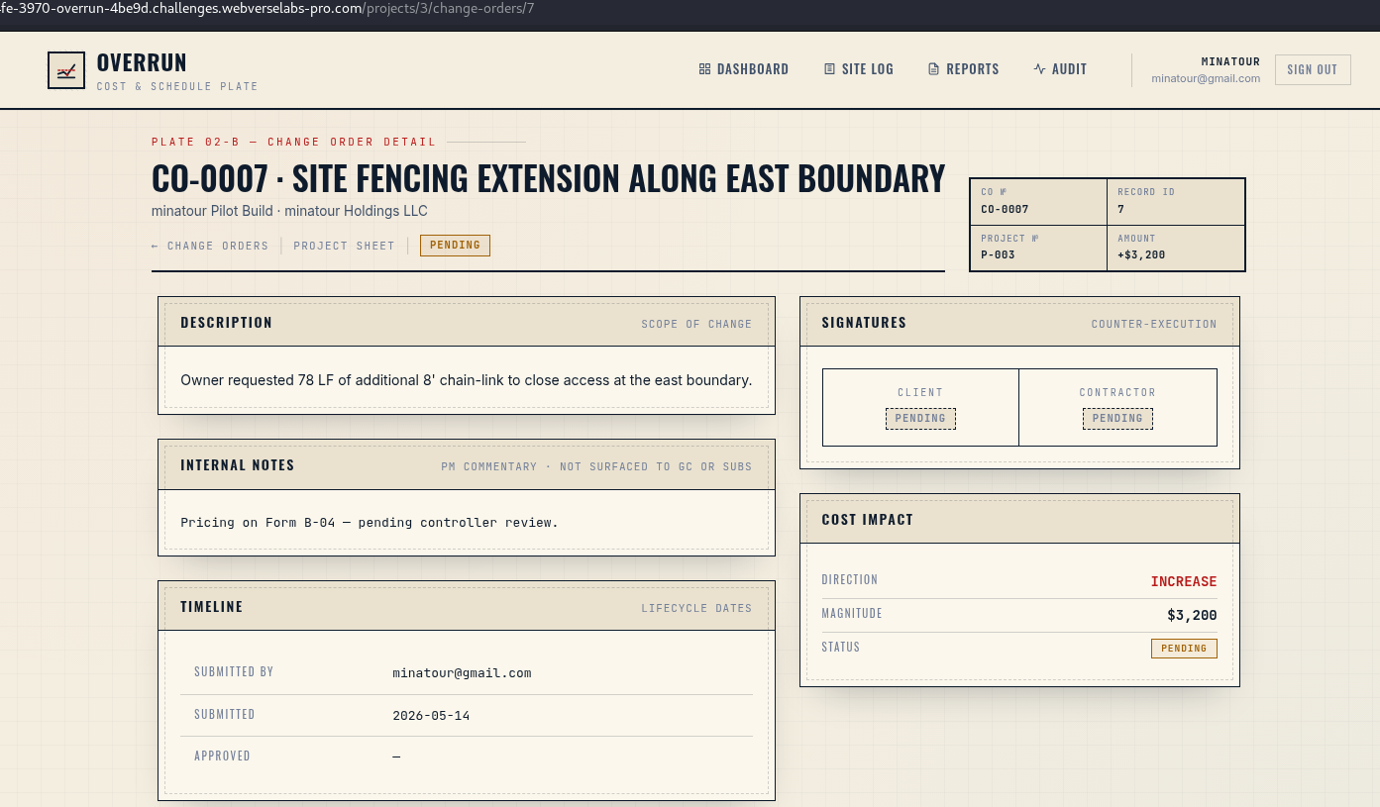Viewport: 1380px width, 807px height.
Task: Click the Cost Impact status Pending badge
Action: coord(1184,649)
